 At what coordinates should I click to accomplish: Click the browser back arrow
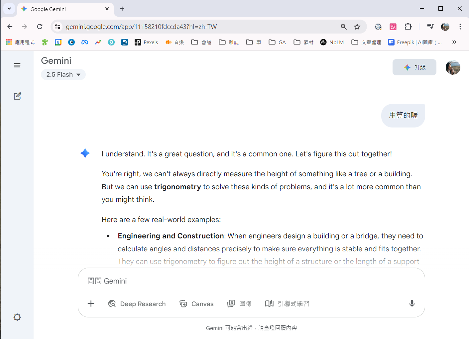pyautogui.click(x=10, y=27)
